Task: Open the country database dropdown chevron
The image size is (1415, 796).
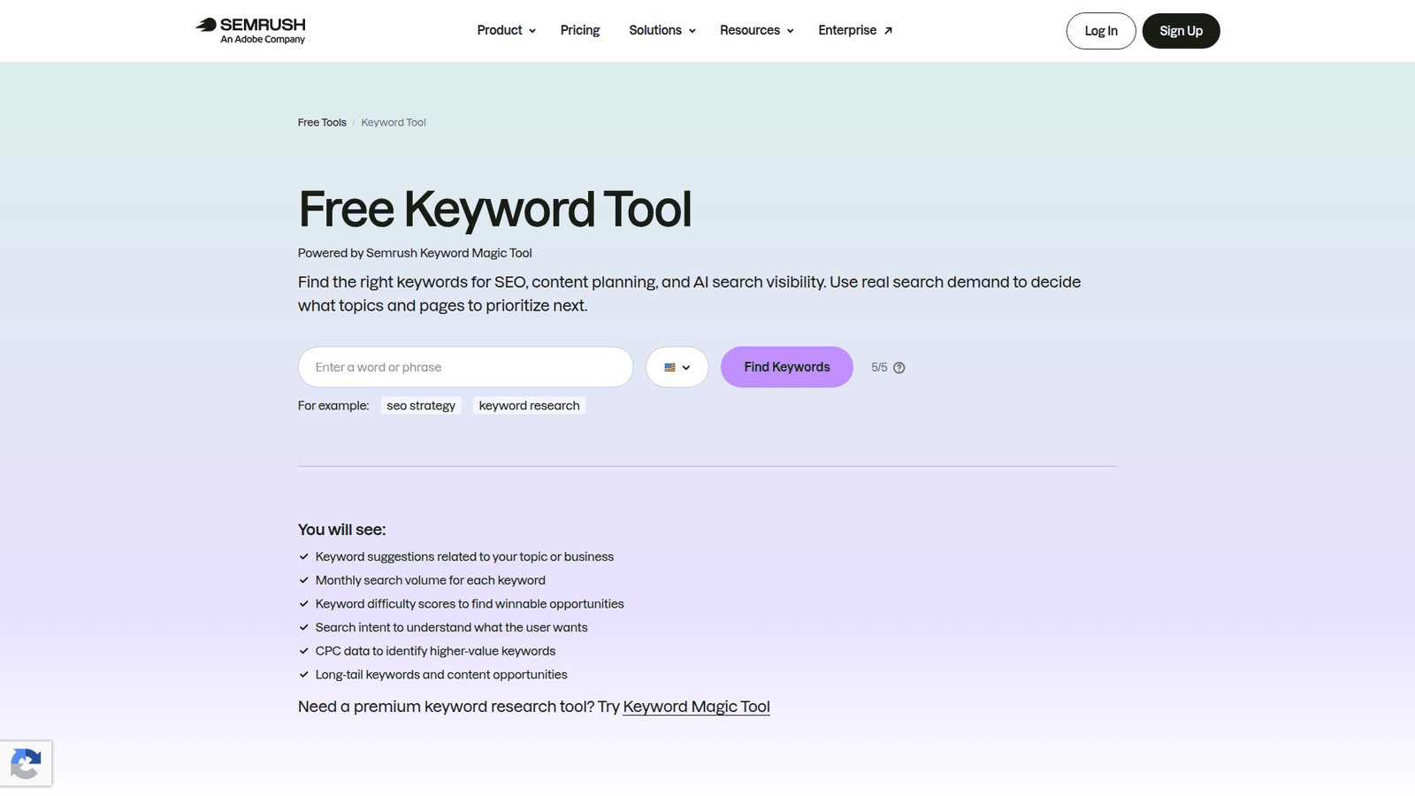Action: tap(686, 368)
